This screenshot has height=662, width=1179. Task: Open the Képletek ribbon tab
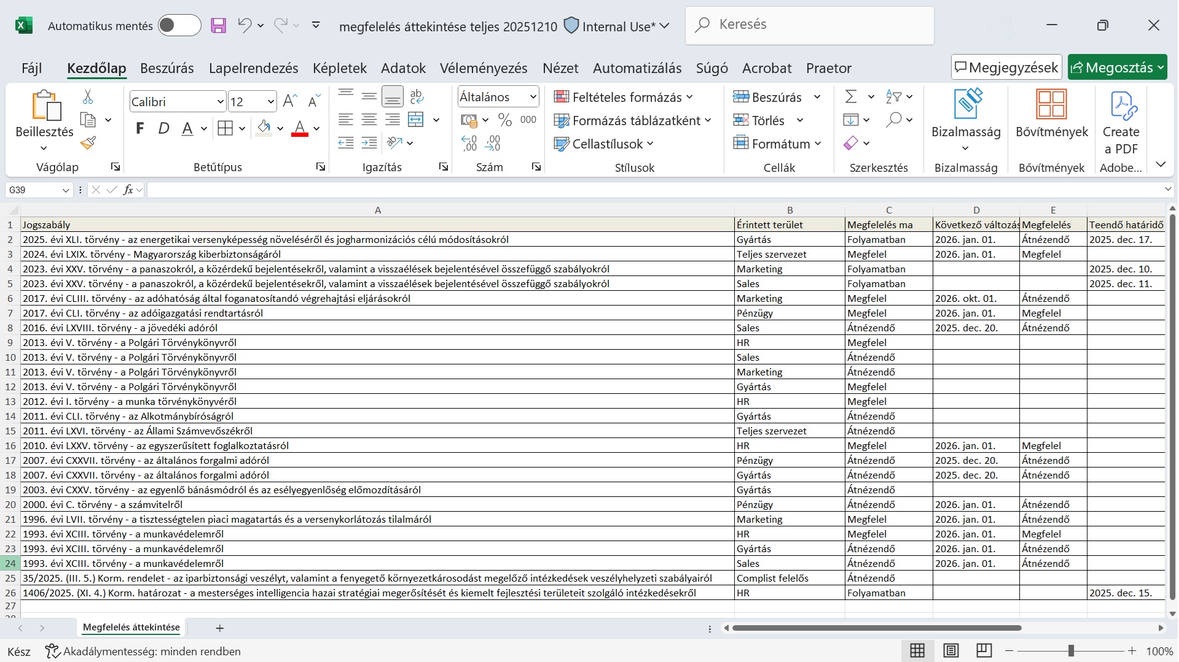point(339,68)
